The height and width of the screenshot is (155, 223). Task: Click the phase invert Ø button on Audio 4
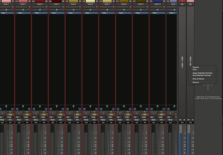(x=57, y=10)
